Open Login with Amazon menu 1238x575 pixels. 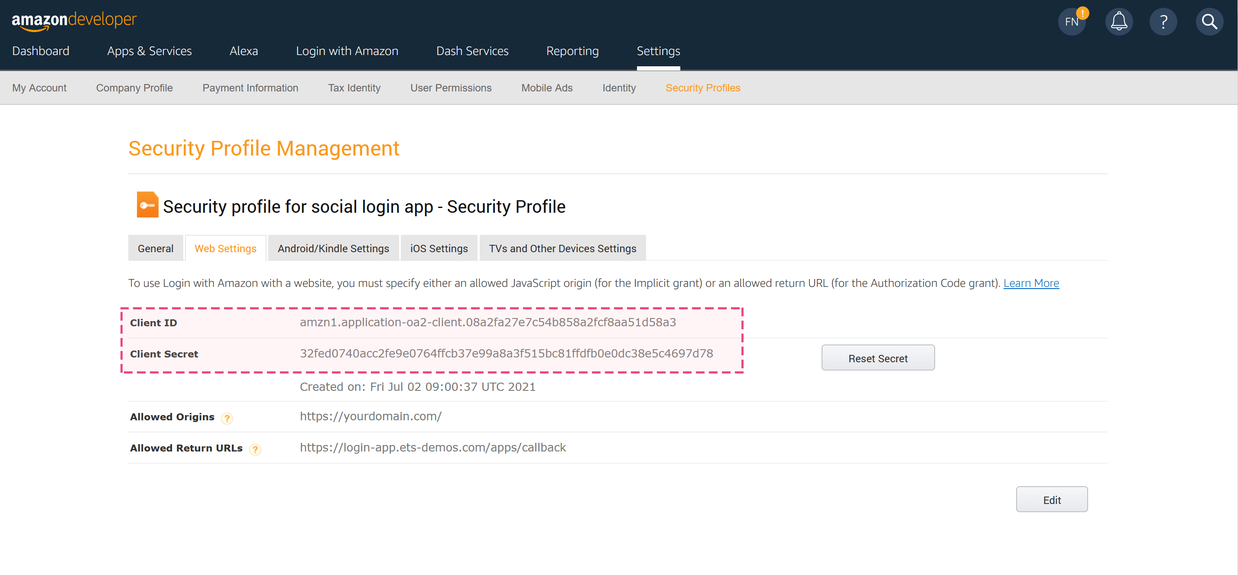(347, 51)
